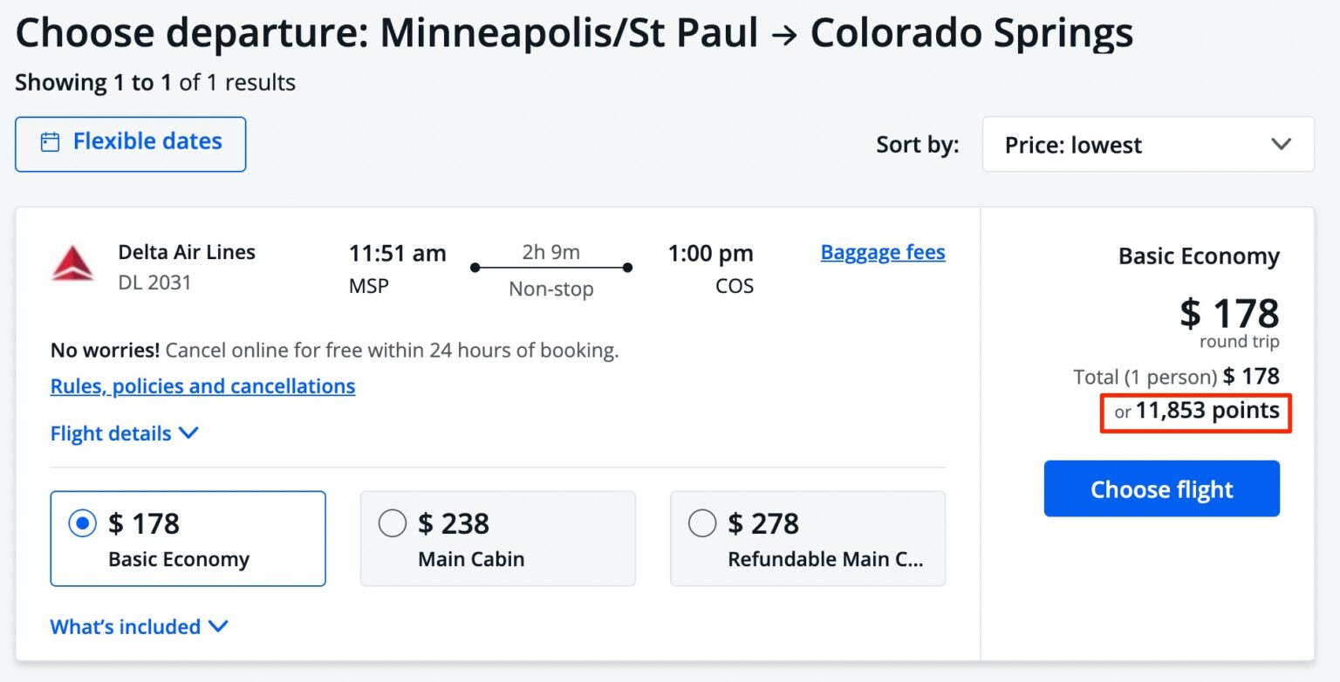
Task: Click the DL 2031 flight number
Action: [154, 283]
